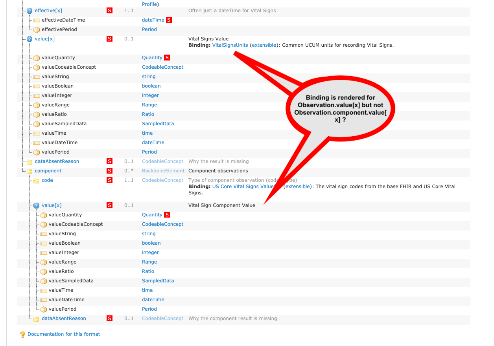494x346 pixels.
Task: Open the code element link
Action: (47, 180)
